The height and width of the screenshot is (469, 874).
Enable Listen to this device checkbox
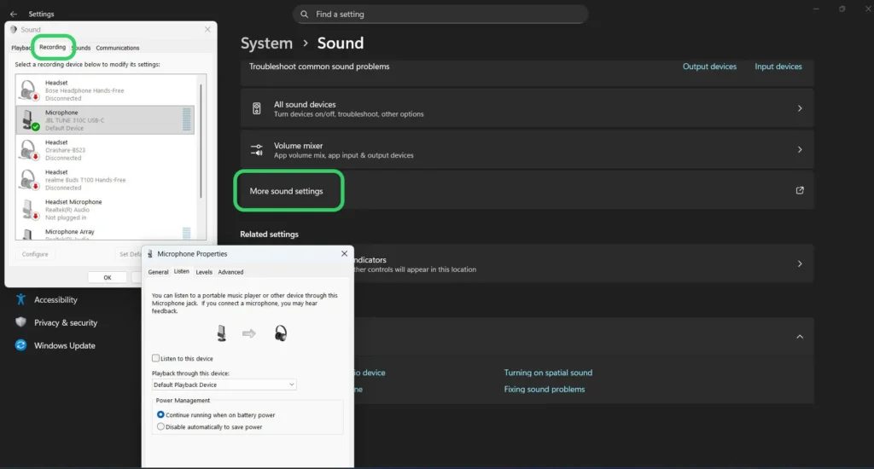pyautogui.click(x=155, y=358)
